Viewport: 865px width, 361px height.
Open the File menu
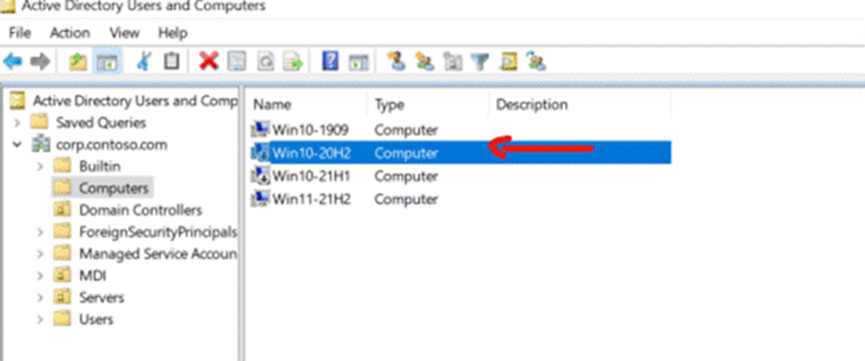click(20, 33)
